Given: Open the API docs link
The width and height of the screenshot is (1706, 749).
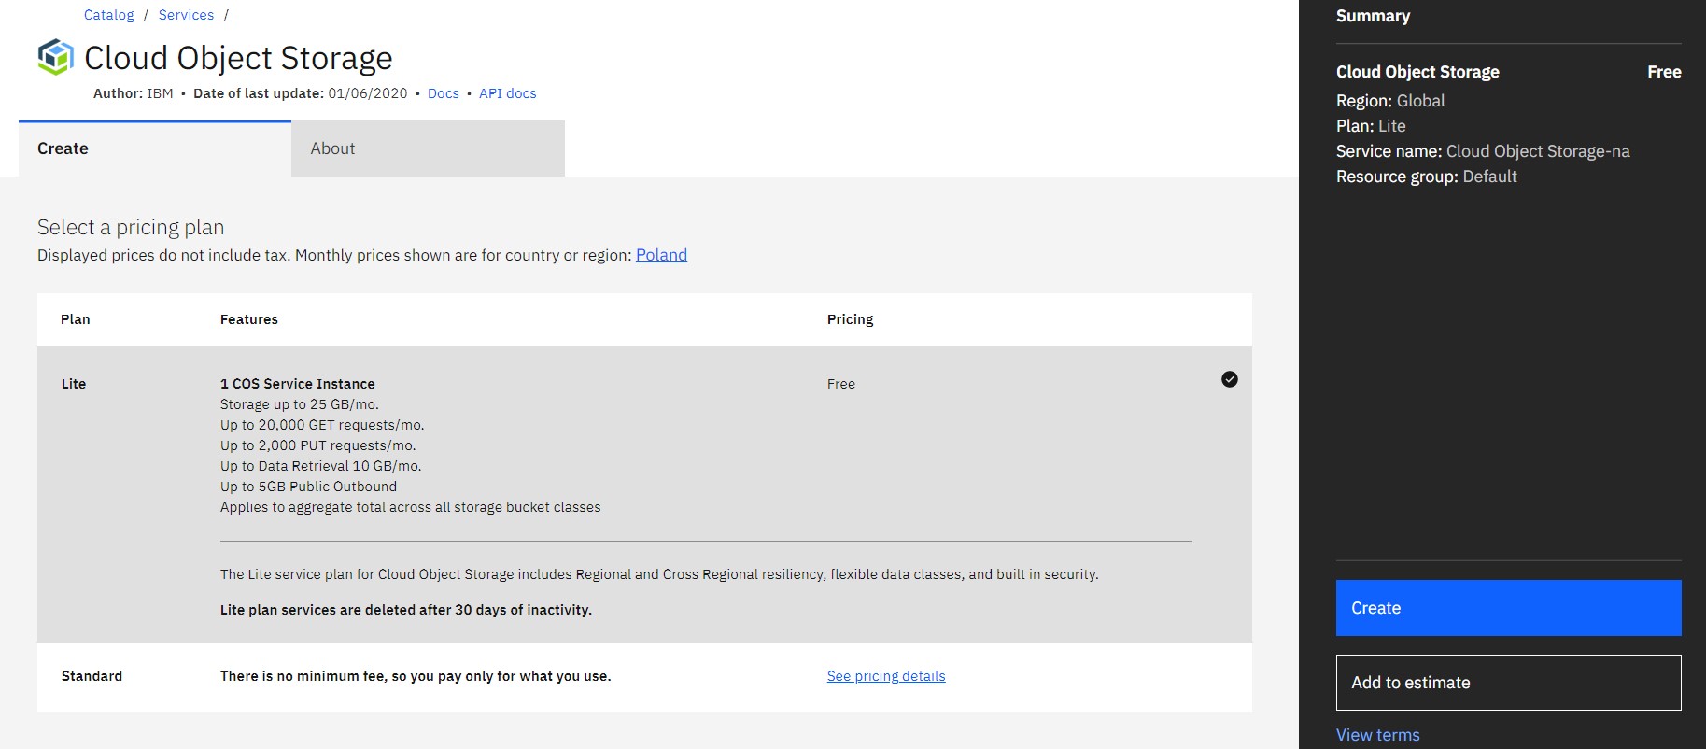Looking at the screenshot, I should coord(507,93).
